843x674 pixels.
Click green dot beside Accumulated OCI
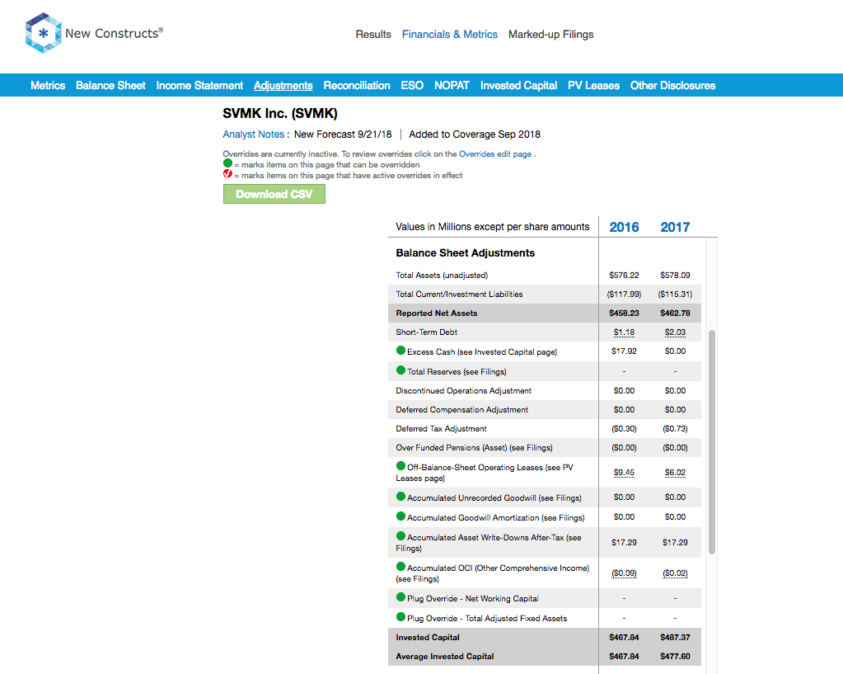pos(400,567)
